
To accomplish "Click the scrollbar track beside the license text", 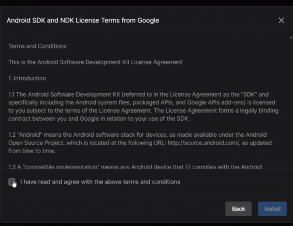I will point(291,107).
